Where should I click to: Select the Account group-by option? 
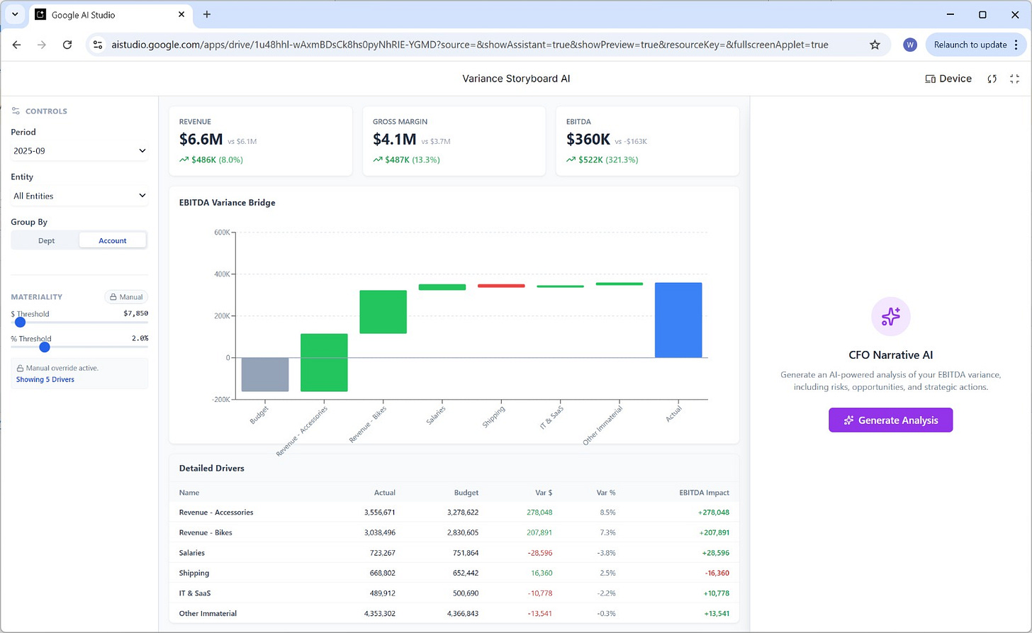tap(113, 240)
